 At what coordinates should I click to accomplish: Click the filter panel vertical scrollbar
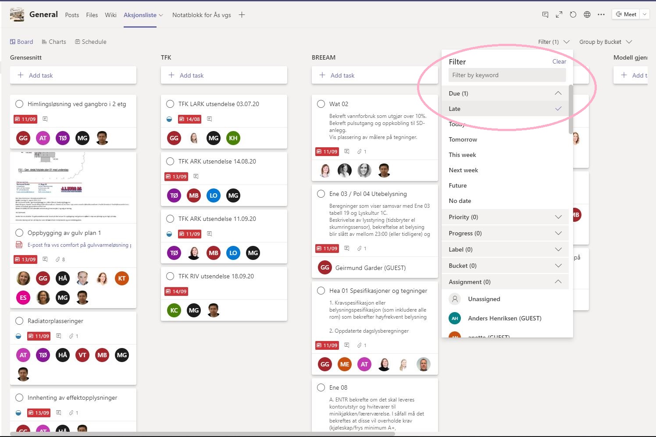click(570, 109)
